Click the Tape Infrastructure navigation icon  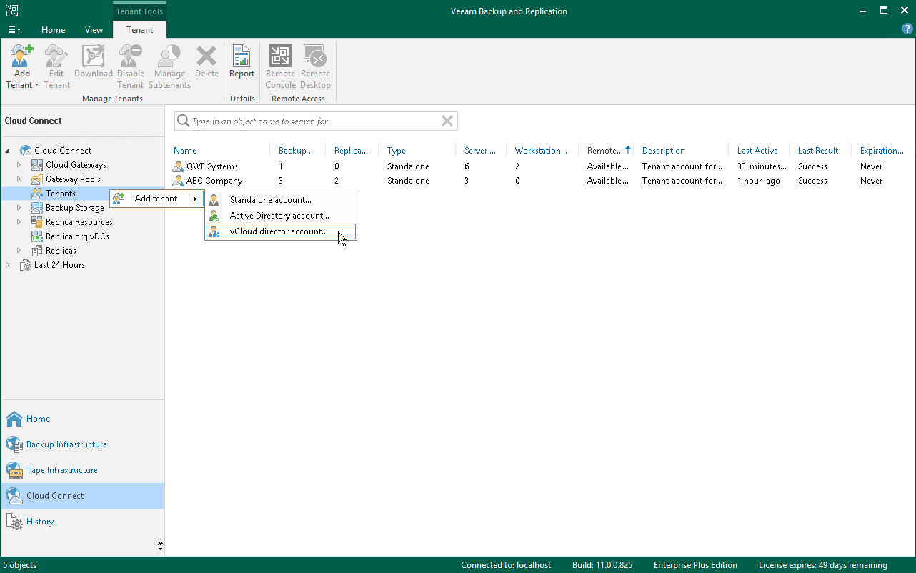(x=14, y=470)
